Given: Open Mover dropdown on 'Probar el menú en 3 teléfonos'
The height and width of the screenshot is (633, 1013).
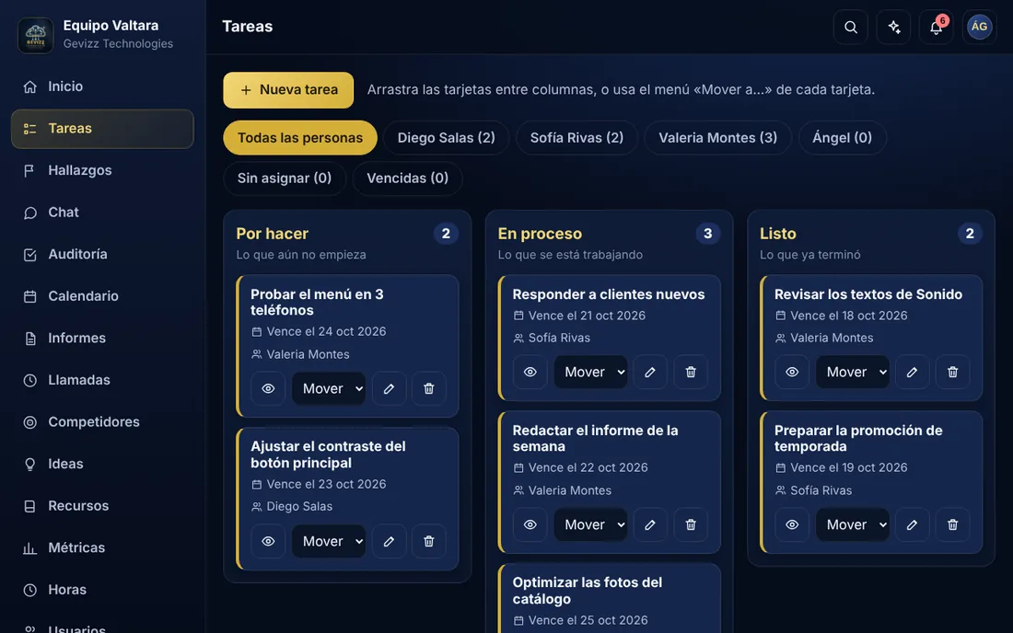Looking at the screenshot, I should (x=329, y=388).
